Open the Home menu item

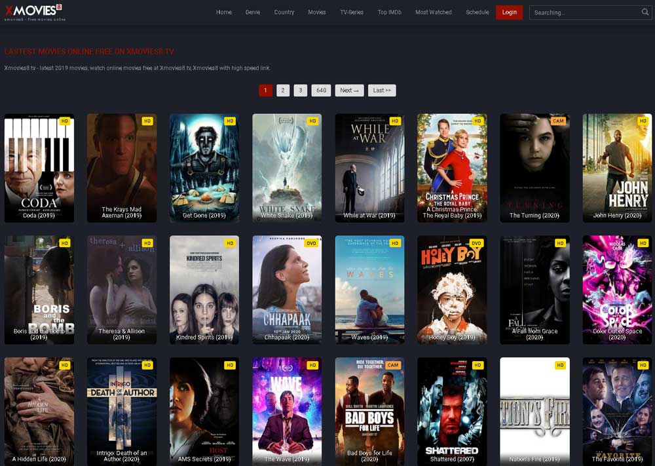coord(224,12)
